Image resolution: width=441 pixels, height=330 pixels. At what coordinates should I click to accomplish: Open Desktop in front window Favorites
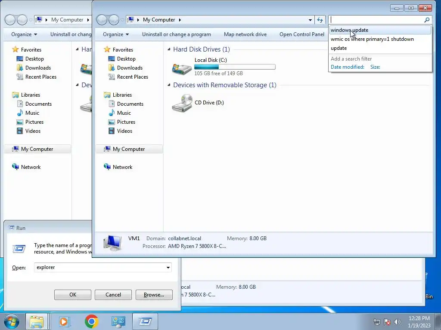(x=126, y=58)
